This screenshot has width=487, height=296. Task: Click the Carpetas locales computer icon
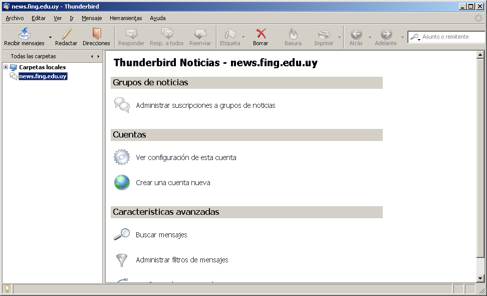[13, 67]
